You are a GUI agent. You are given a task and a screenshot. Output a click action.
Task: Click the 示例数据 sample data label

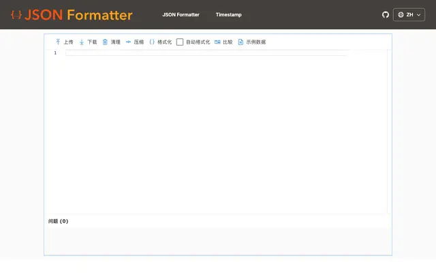click(x=256, y=42)
